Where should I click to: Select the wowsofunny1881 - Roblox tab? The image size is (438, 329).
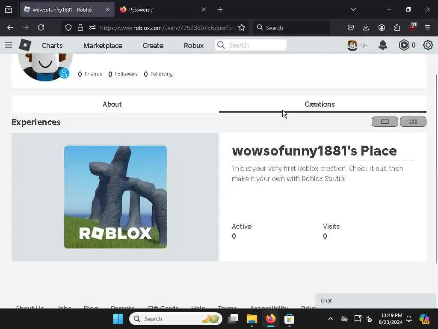point(67,10)
